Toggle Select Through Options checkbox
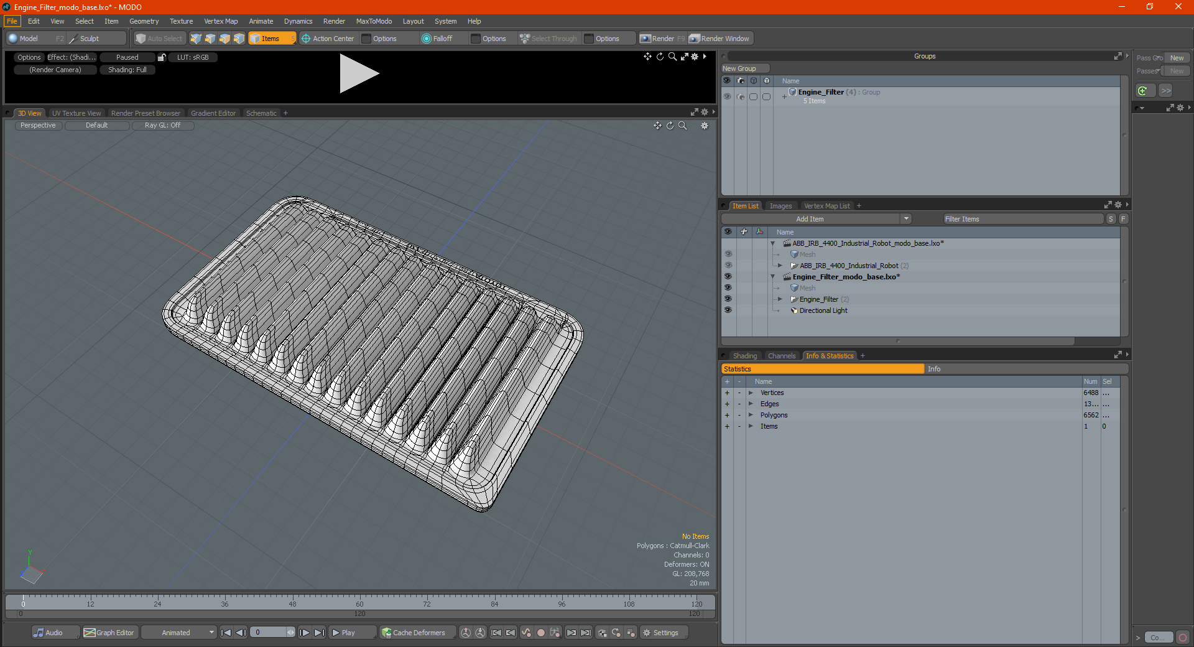This screenshot has width=1194, height=647. 589,39
